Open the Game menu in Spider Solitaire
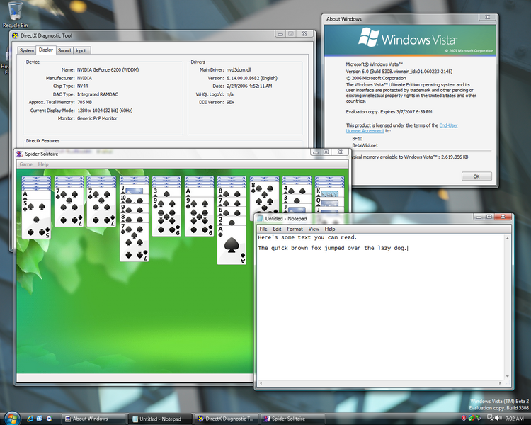 click(x=25, y=164)
